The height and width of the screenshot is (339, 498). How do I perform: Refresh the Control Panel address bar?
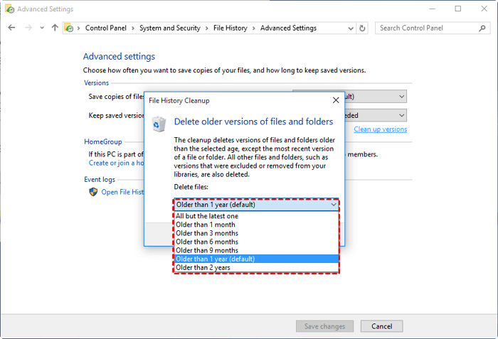(363, 28)
